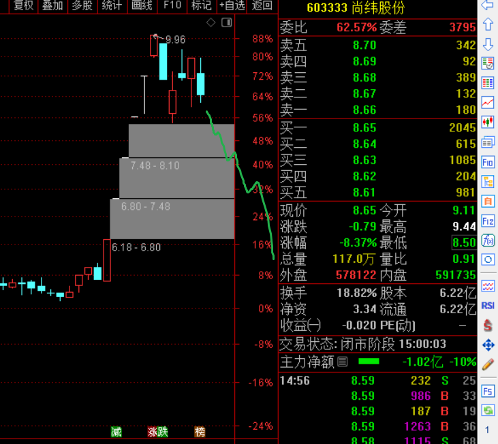The height and width of the screenshot is (444, 498).
Task: Click the tick row with volume 1263
Action: click(377, 426)
